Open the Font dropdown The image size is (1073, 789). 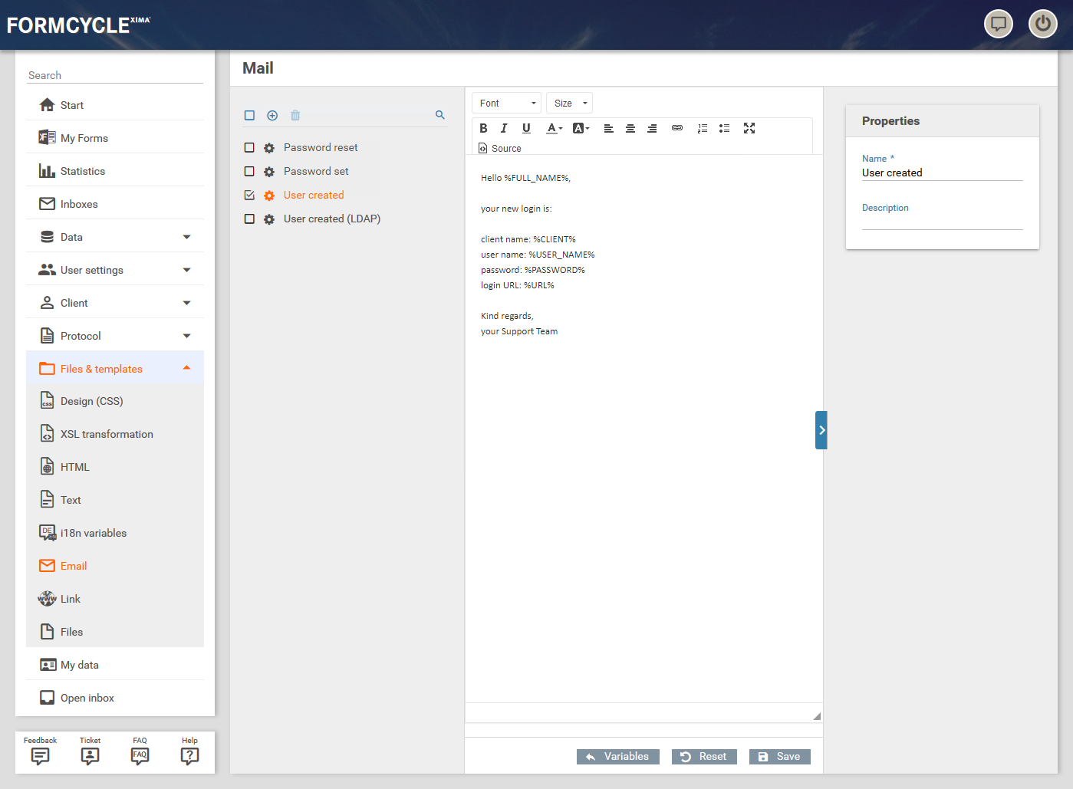pyautogui.click(x=506, y=103)
